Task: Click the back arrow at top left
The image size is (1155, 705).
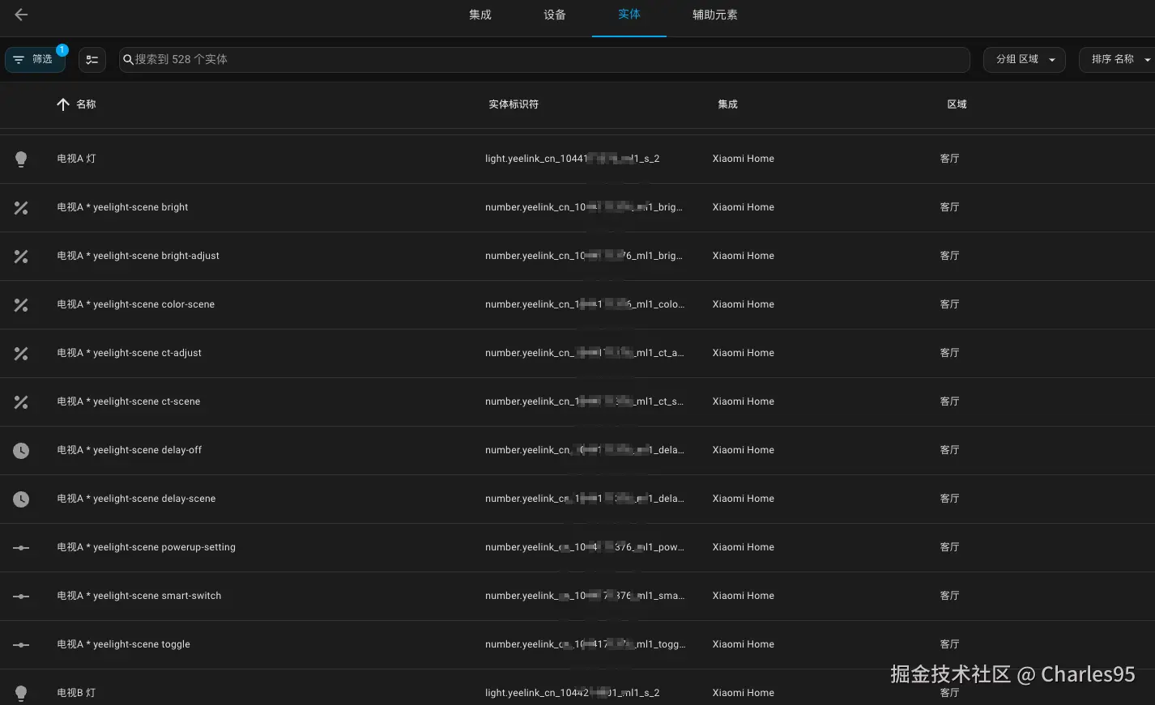Action: [20, 14]
